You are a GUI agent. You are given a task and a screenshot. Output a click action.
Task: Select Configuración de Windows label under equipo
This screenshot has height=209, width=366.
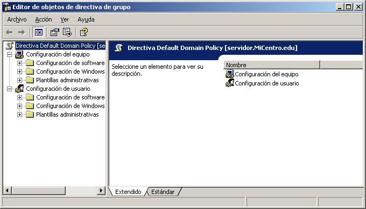coord(71,71)
